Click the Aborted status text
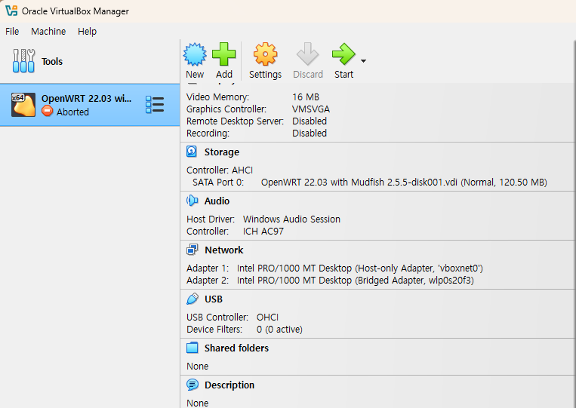Viewport: 576px width, 408px height. click(x=72, y=112)
